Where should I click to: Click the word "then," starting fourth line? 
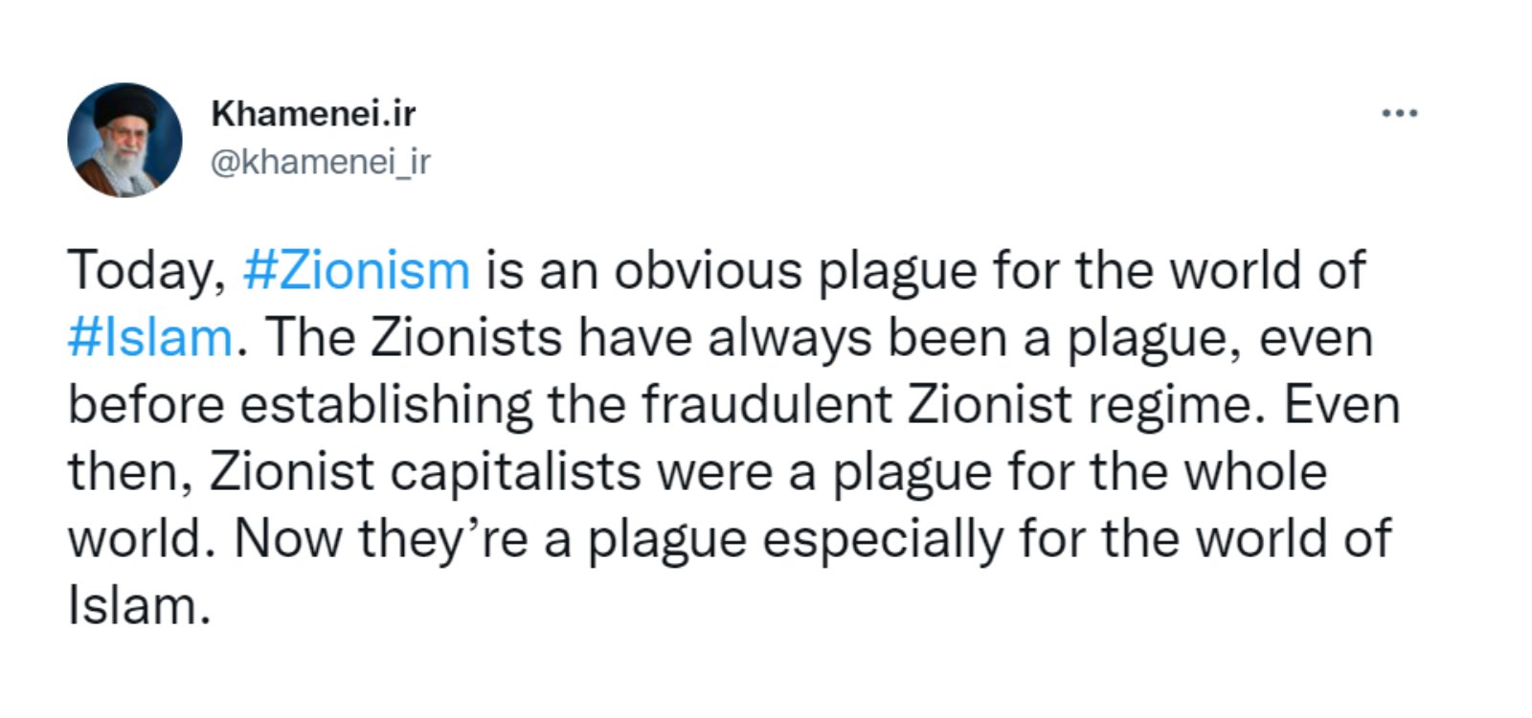coord(130,473)
